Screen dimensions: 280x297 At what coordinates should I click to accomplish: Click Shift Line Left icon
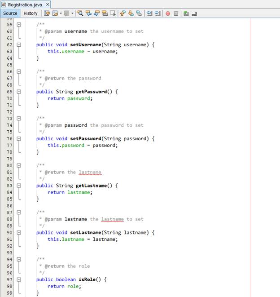pyautogui.click(x=149, y=13)
